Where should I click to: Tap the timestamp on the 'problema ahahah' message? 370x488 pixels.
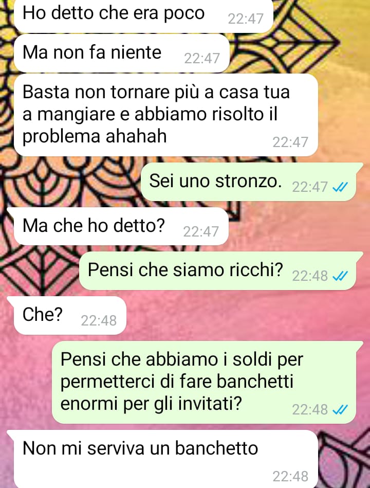[290, 142]
